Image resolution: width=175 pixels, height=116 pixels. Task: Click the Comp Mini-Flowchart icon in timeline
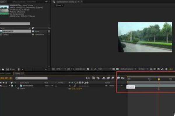pyautogui.click(x=87, y=78)
